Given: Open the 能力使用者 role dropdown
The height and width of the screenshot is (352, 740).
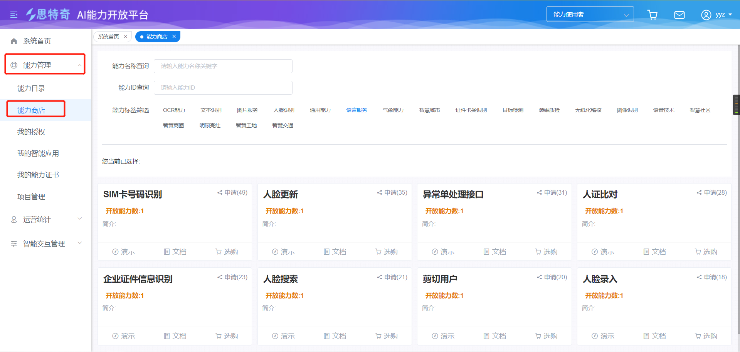Looking at the screenshot, I should (x=590, y=14).
